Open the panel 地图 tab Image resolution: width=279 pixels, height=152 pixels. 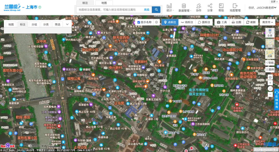pyautogui.click(x=11, y=24)
